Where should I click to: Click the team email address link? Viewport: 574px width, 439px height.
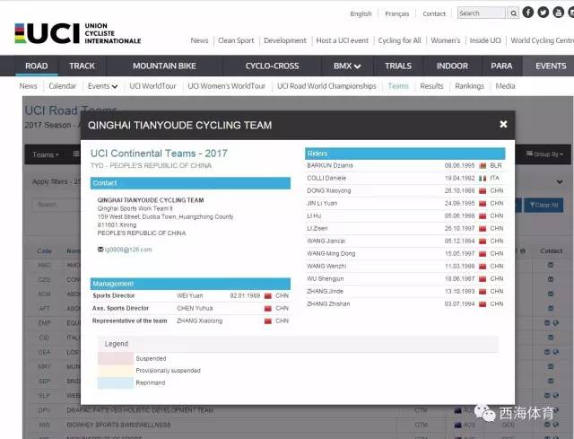click(x=128, y=250)
